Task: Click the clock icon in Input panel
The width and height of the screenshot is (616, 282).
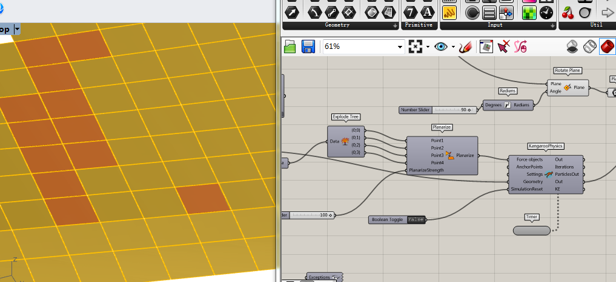Action: [x=546, y=12]
